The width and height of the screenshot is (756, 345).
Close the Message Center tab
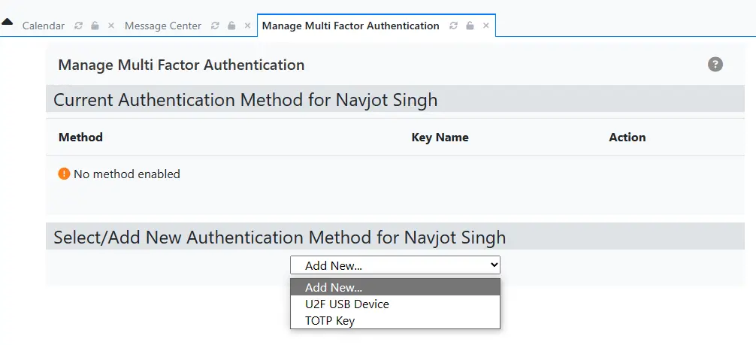tap(248, 26)
